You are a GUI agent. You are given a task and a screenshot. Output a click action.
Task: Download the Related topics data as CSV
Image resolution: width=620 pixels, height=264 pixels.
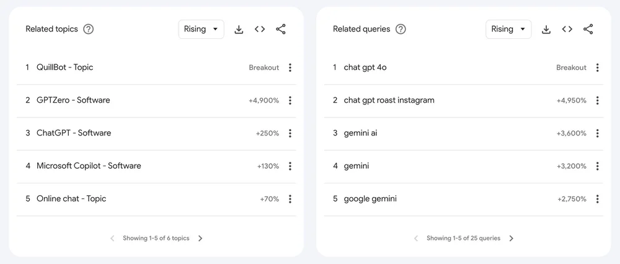pos(239,30)
